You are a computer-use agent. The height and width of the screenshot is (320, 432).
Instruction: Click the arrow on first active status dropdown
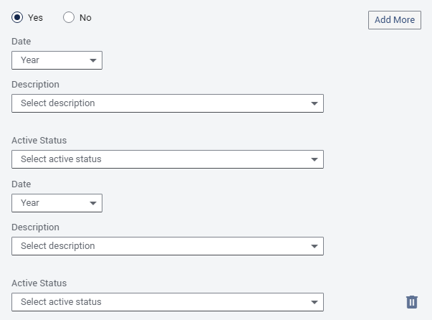[315, 160]
